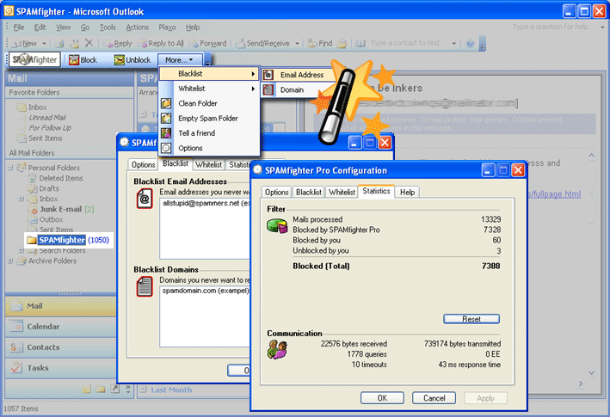
Task: Collapse the Personal Folders tree node
Action: click(11, 168)
